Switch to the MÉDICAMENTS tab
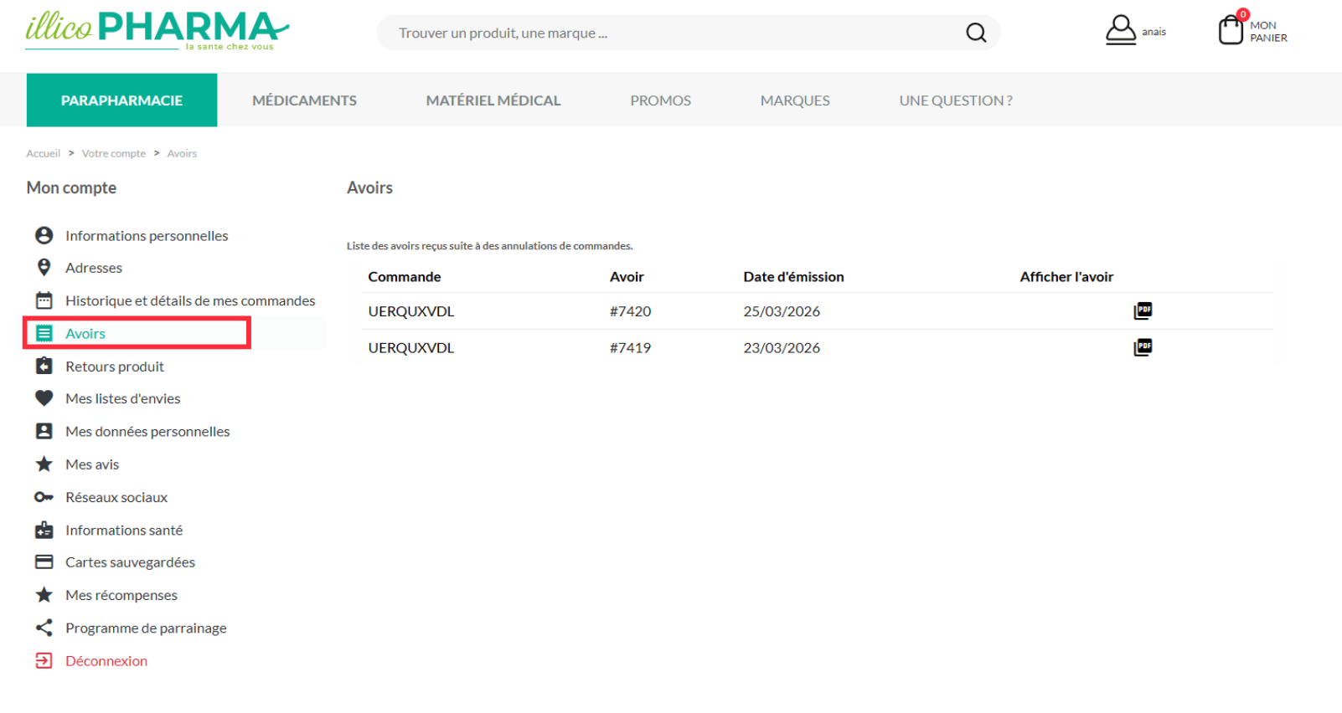 [x=304, y=100]
